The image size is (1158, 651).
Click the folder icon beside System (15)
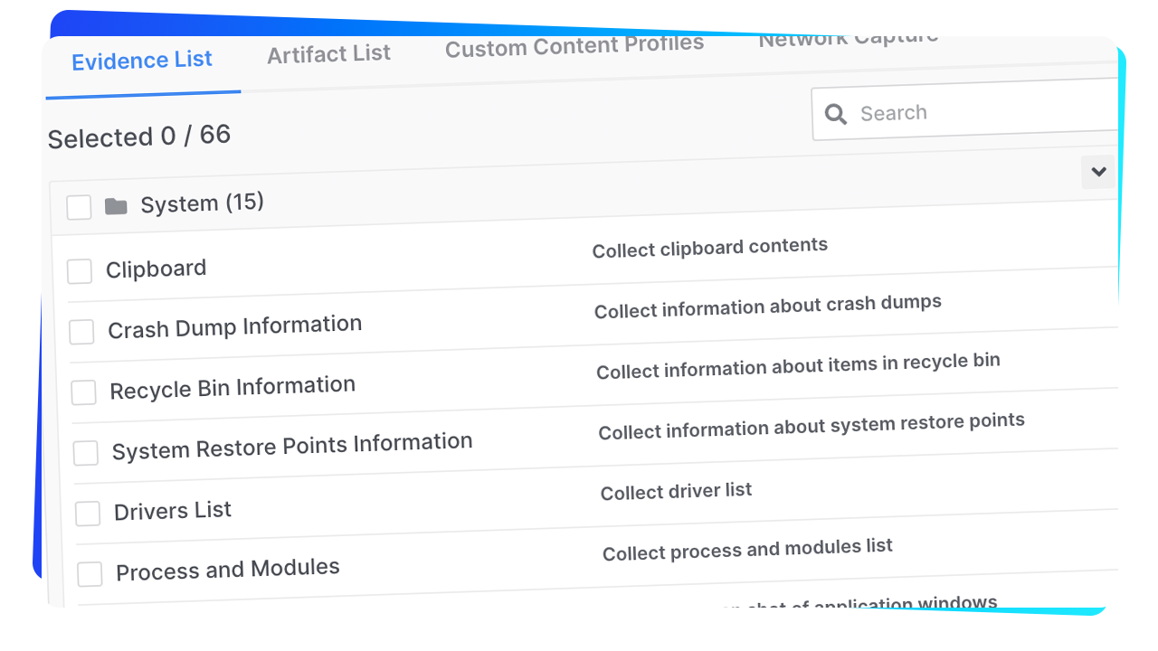116,207
